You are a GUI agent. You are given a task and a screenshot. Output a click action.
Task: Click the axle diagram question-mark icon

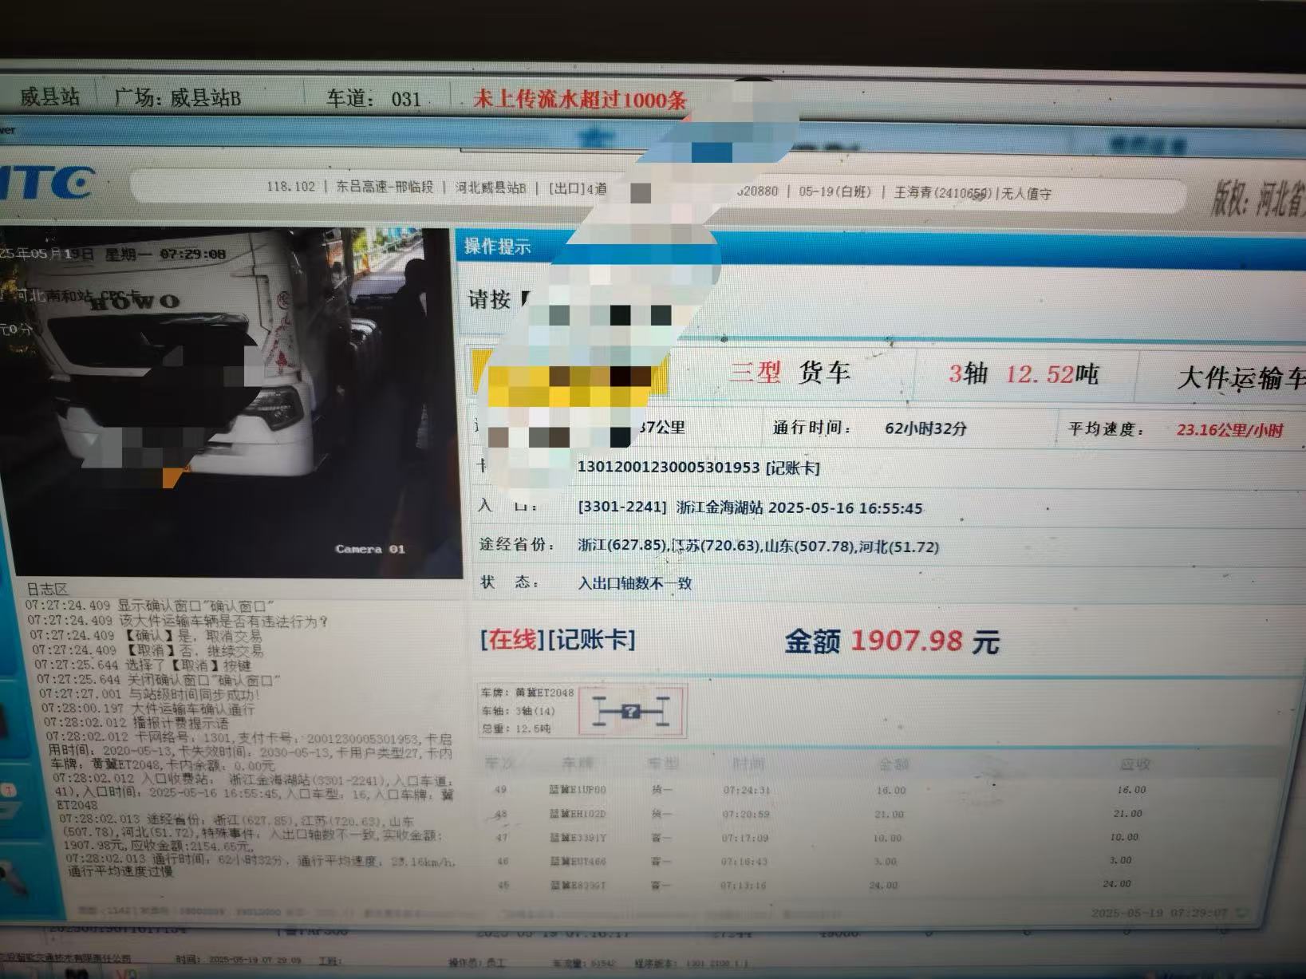pos(629,711)
